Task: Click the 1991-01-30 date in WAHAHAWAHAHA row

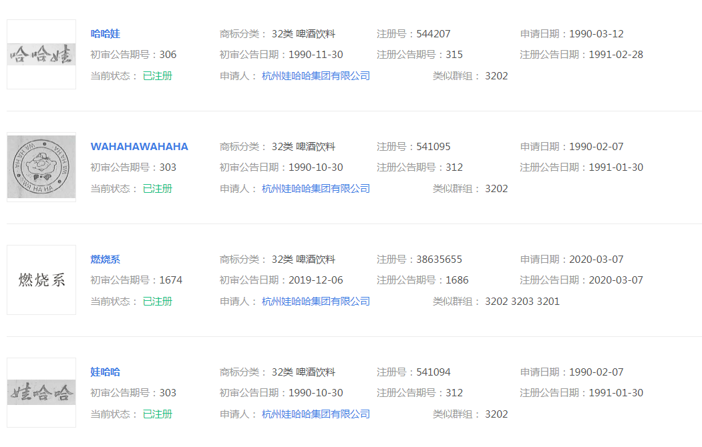Action: click(x=616, y=167)
